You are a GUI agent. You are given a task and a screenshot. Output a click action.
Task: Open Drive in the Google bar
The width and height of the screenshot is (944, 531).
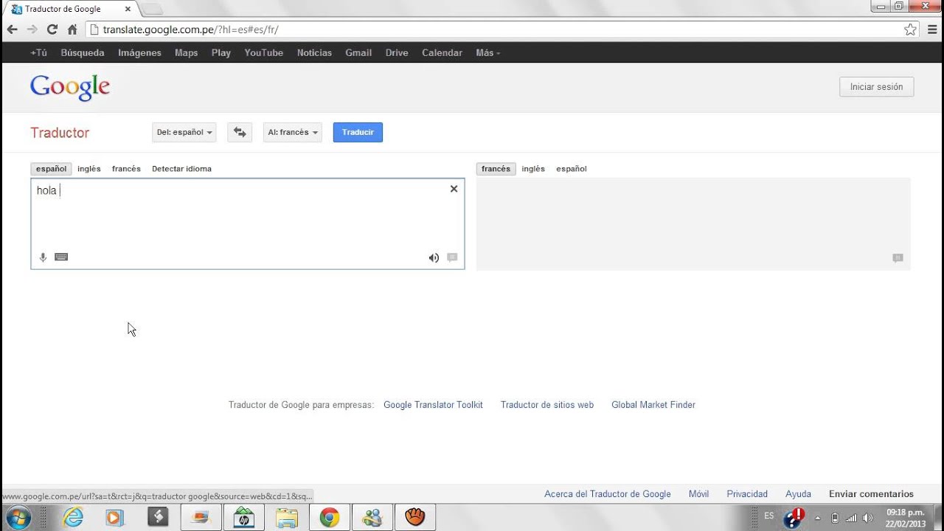point(397,53)
